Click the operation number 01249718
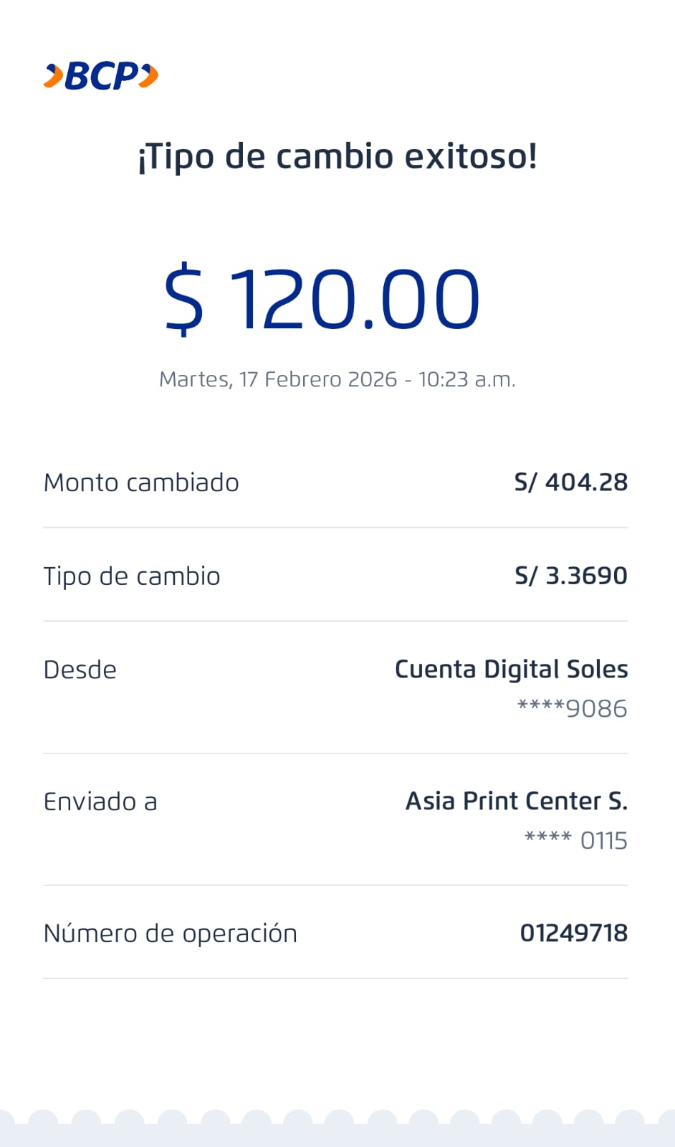Image resolution: width=675 pixels, height=1147 pixels. click(x=573, y=933)
